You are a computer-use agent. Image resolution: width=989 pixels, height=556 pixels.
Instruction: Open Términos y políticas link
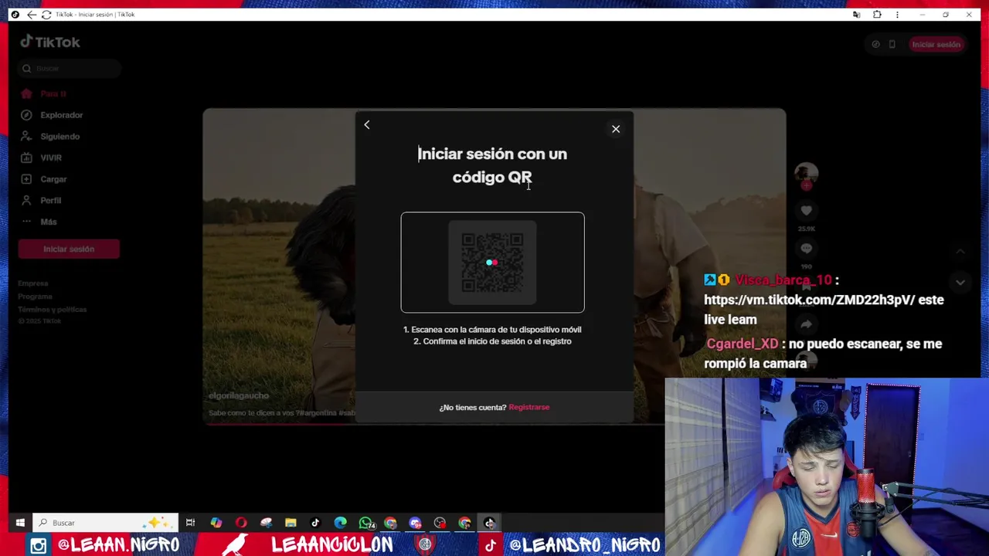click(53, 310)
